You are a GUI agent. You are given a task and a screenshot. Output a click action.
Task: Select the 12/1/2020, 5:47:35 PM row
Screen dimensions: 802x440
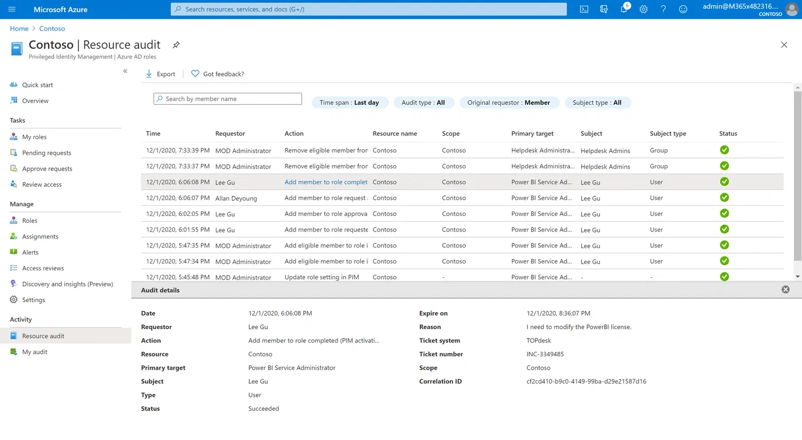click(x=462, y=245)
